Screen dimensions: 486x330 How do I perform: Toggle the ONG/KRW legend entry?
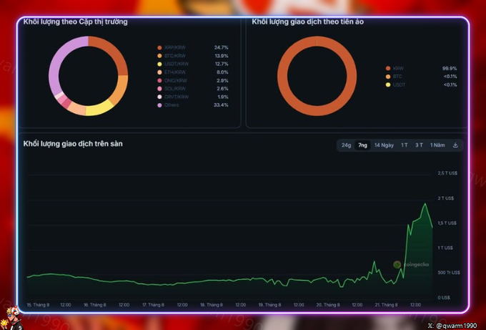click(172, 80)
